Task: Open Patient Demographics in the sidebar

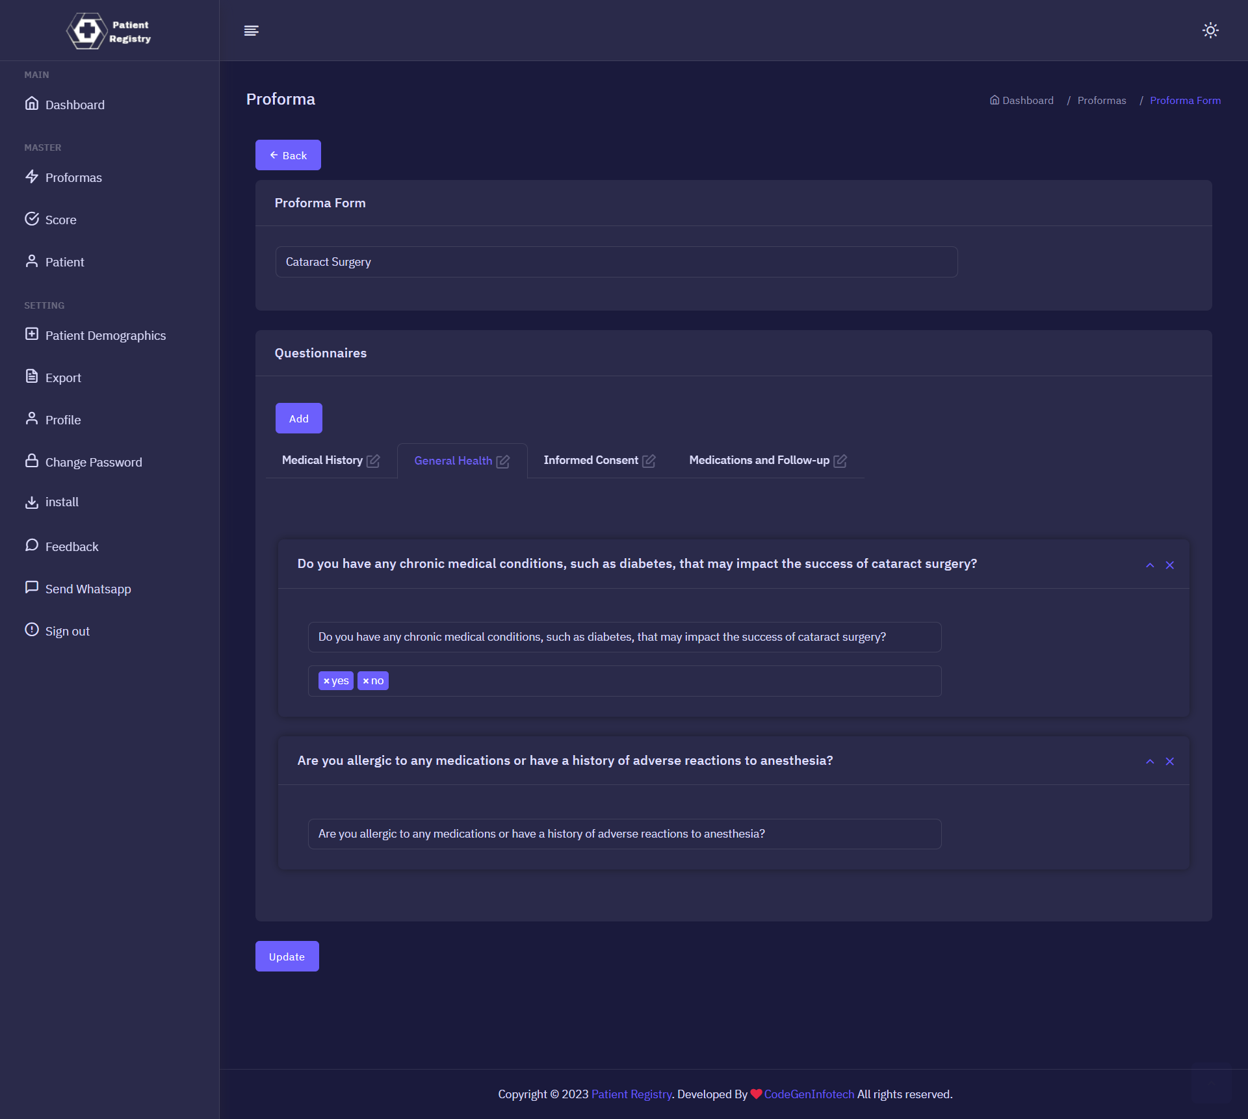Action: click(x=105, y=335)
